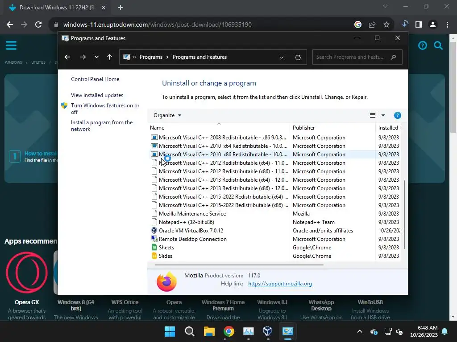457x342 pixels.
Task: Click Programs breadcrumb in address bar
Action: point(151,57)
